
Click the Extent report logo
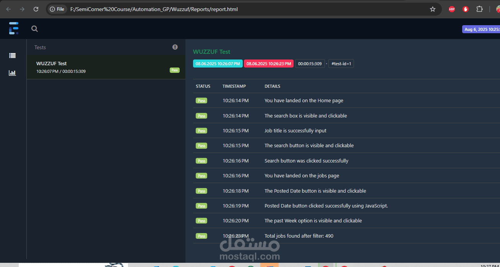point(14,28)
